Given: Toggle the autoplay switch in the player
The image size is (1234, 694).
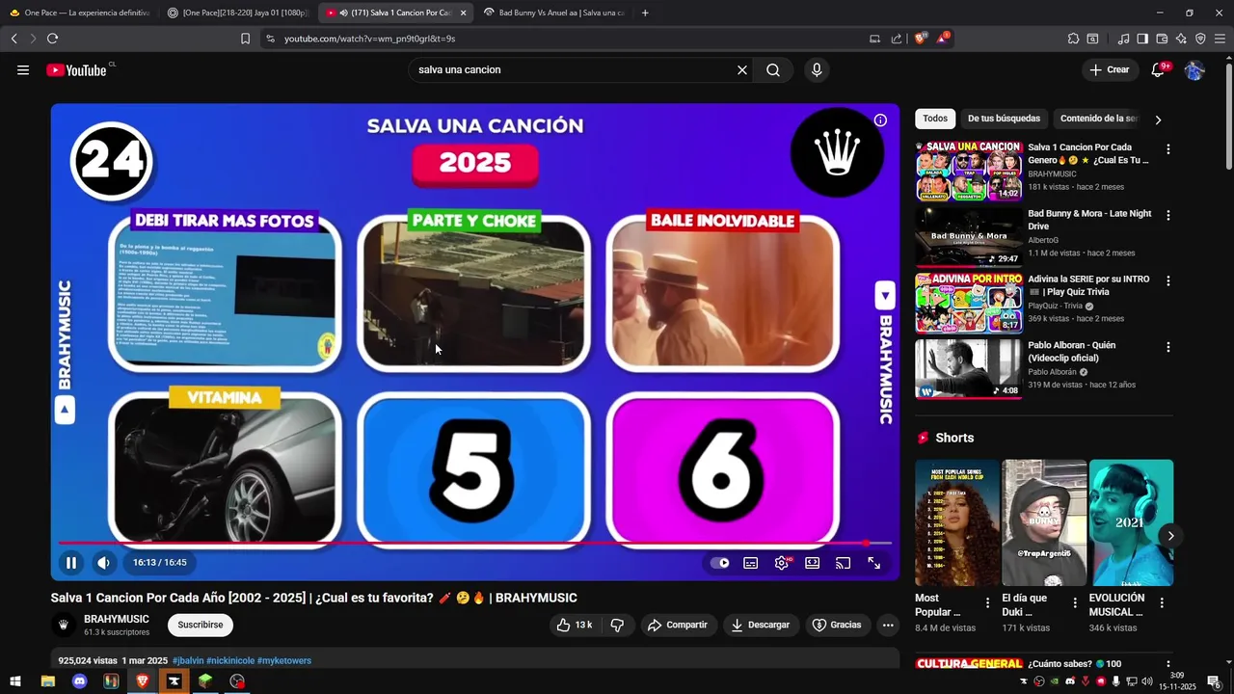Looking at the screenshot, I should click(719, 563).
